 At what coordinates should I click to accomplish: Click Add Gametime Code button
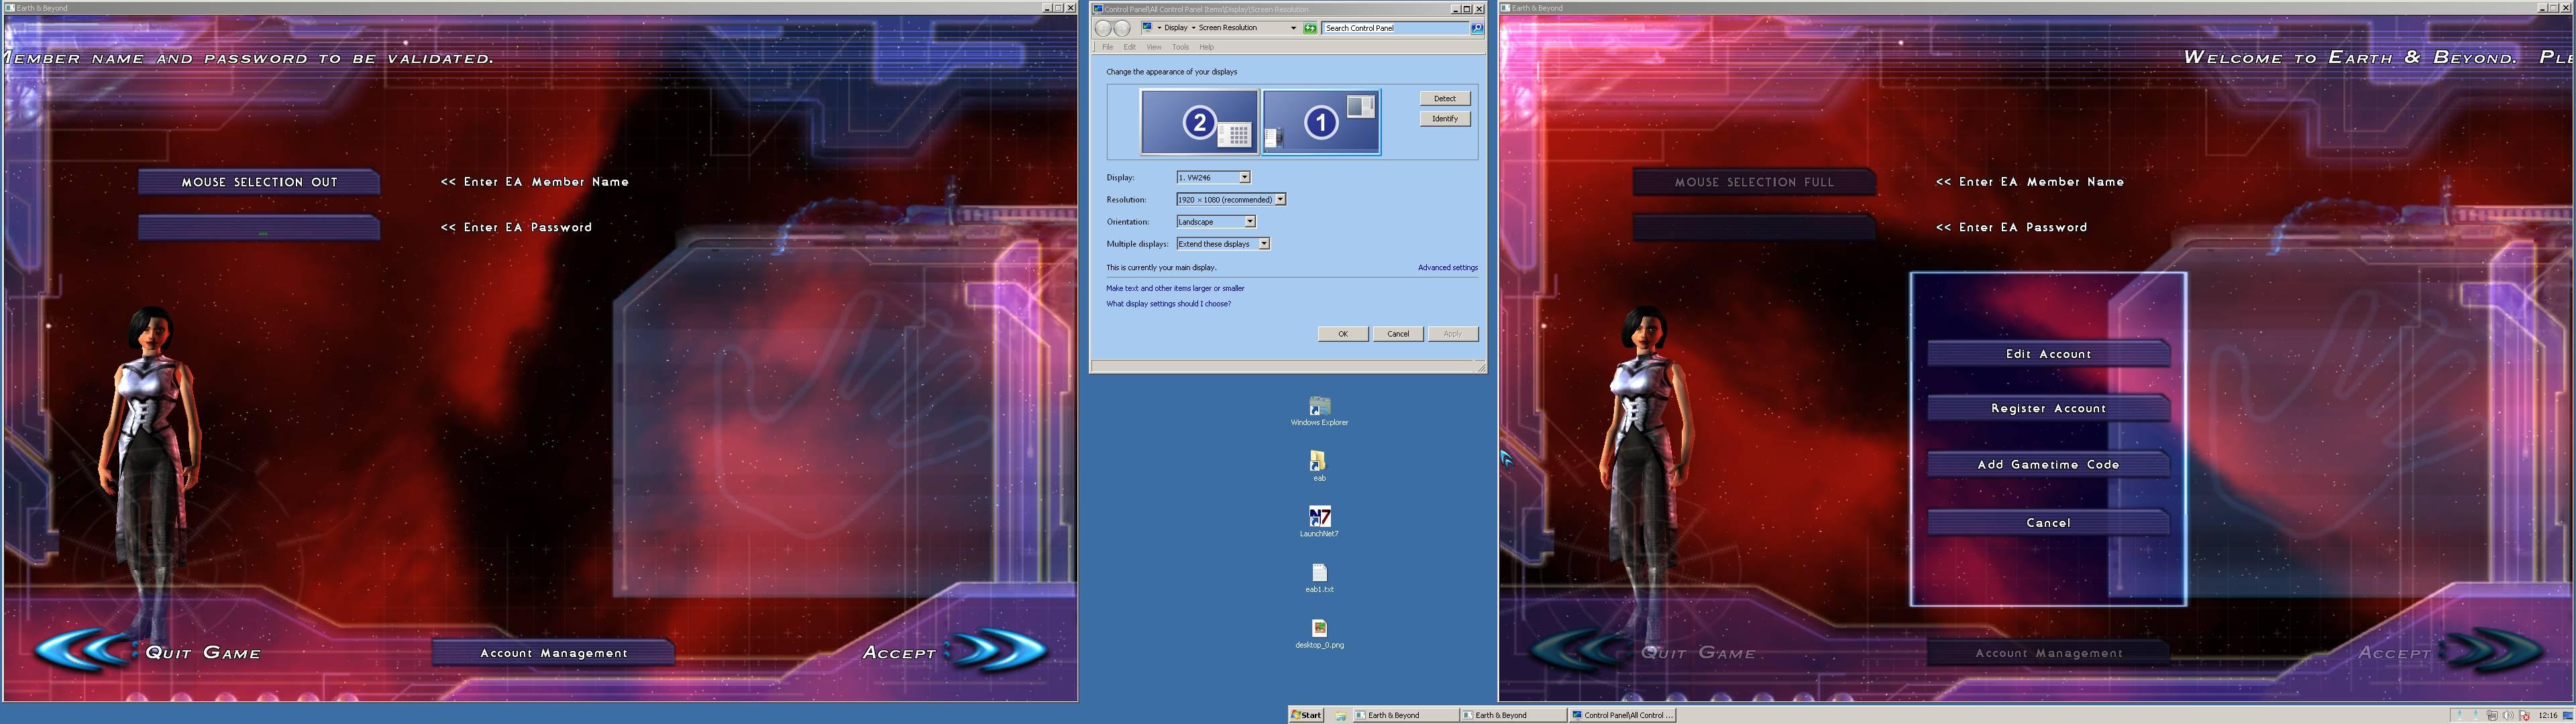click(x=2048, y=464)
